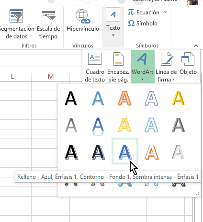Screen dimensions: 203x222
Task: Choose white fill orange outline WordArt style
Action: (152, 152)
